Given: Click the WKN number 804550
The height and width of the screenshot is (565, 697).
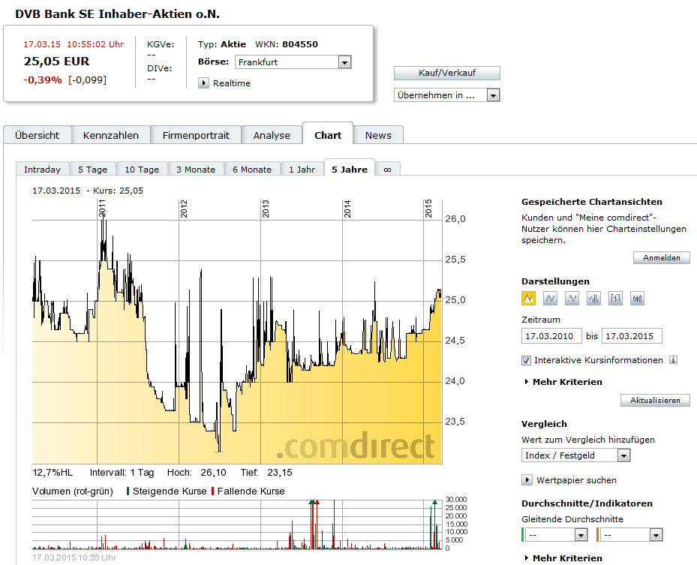Looking at the screenshot, I should click(300, 44).
